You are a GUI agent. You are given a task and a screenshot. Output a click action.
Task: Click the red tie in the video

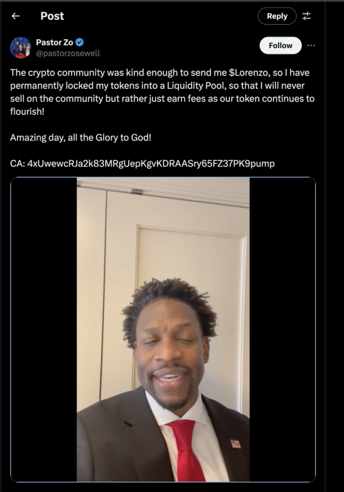185,449
